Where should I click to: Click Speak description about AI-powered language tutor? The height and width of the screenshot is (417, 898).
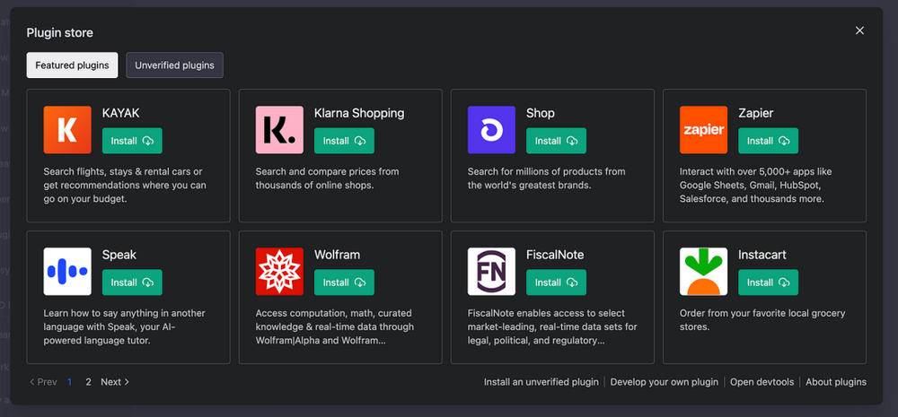tap(124, 327)
